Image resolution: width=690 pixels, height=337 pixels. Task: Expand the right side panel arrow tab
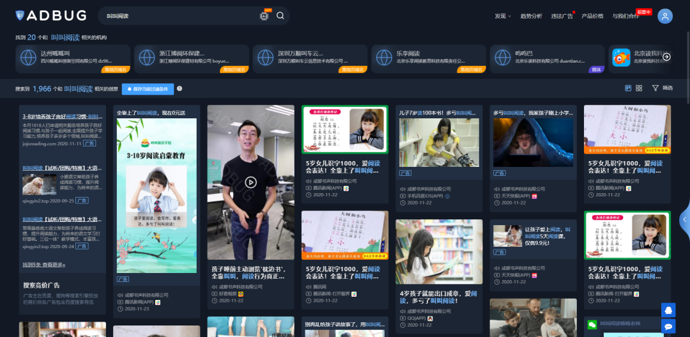tap(684, 219)
